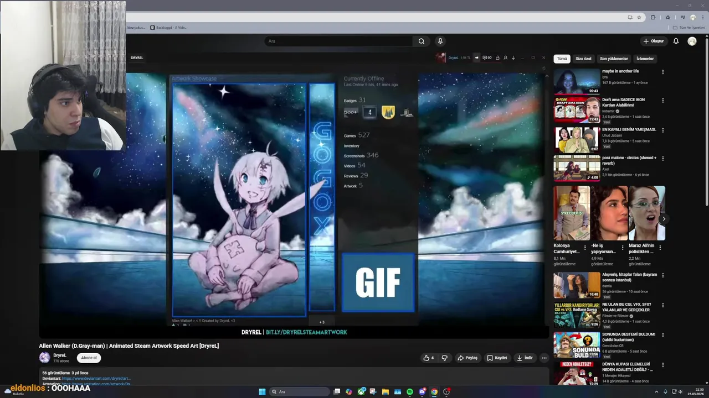Image resolution: width=709 pixels, height=398 pixels.
Task: Download video with İndir button
Action: click(525, 358)
